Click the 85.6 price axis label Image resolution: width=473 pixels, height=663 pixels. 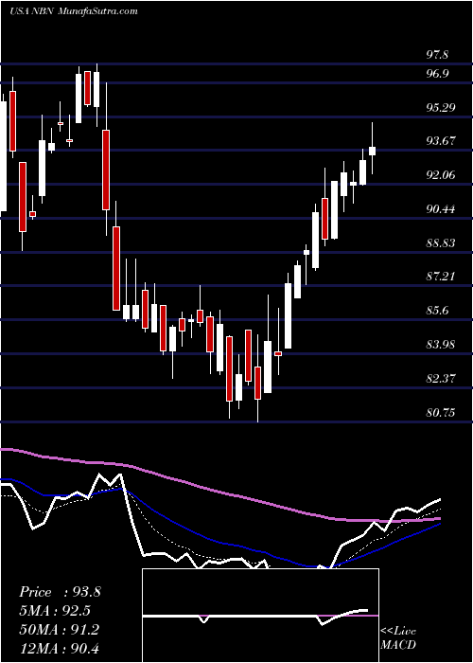[x=437, y=311]
